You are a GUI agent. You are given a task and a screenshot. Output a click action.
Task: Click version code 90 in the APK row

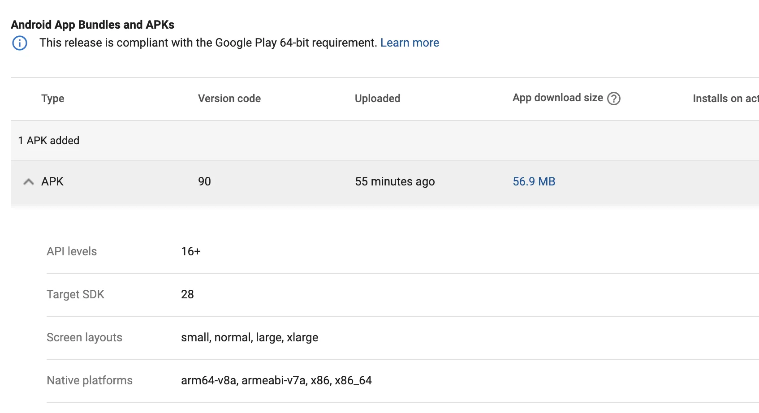pyautogui.click(x=204, y=181)
